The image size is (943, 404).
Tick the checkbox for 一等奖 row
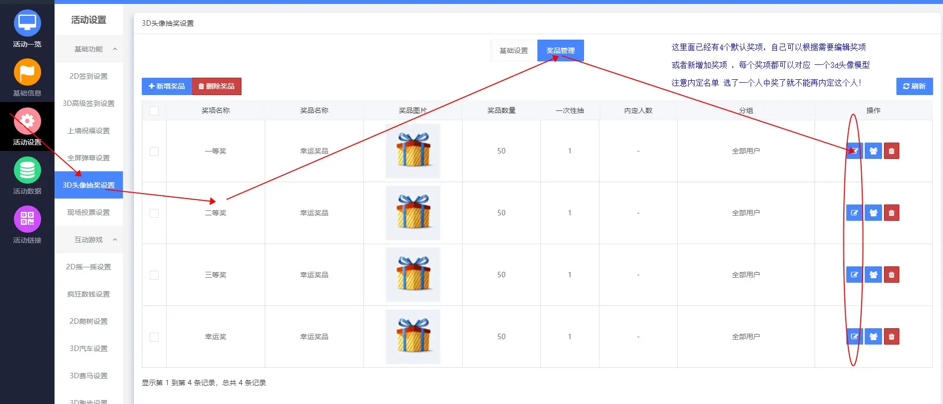(x=154, y=151)
